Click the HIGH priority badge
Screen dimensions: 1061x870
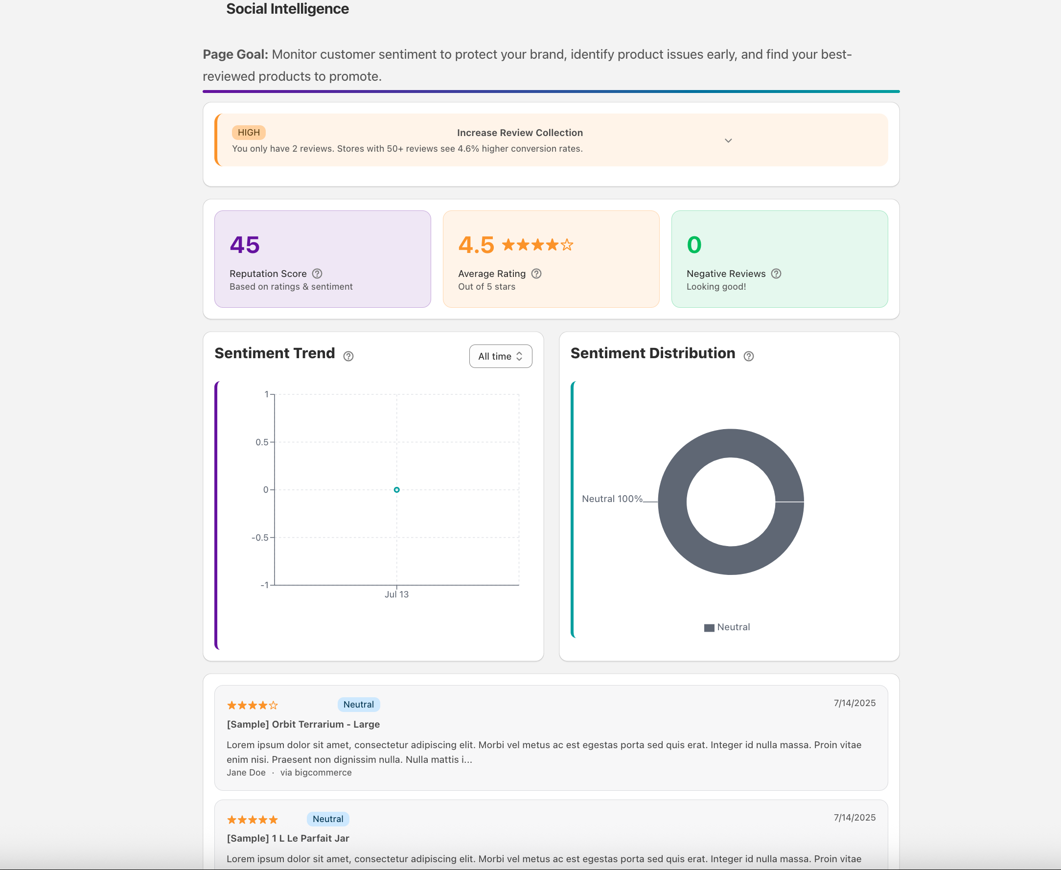coord(249,133)
